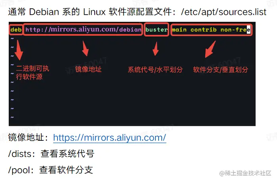Viewport: 277px width, 182px height.
Task: Place cursor at 'non-free' text end
Action: [x=248, y=30]
